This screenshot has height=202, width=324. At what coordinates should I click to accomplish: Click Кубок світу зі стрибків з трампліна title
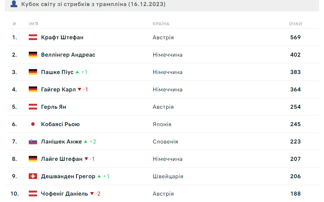pos(93,4)
